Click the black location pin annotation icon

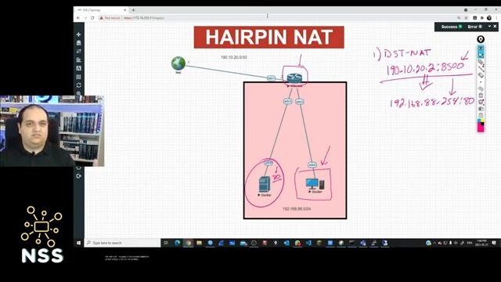coord(481,39)
